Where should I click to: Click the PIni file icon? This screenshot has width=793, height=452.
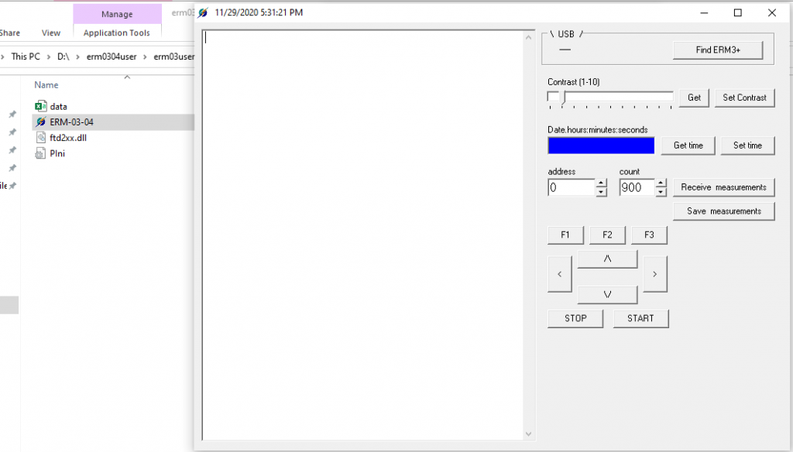point(41,153)
